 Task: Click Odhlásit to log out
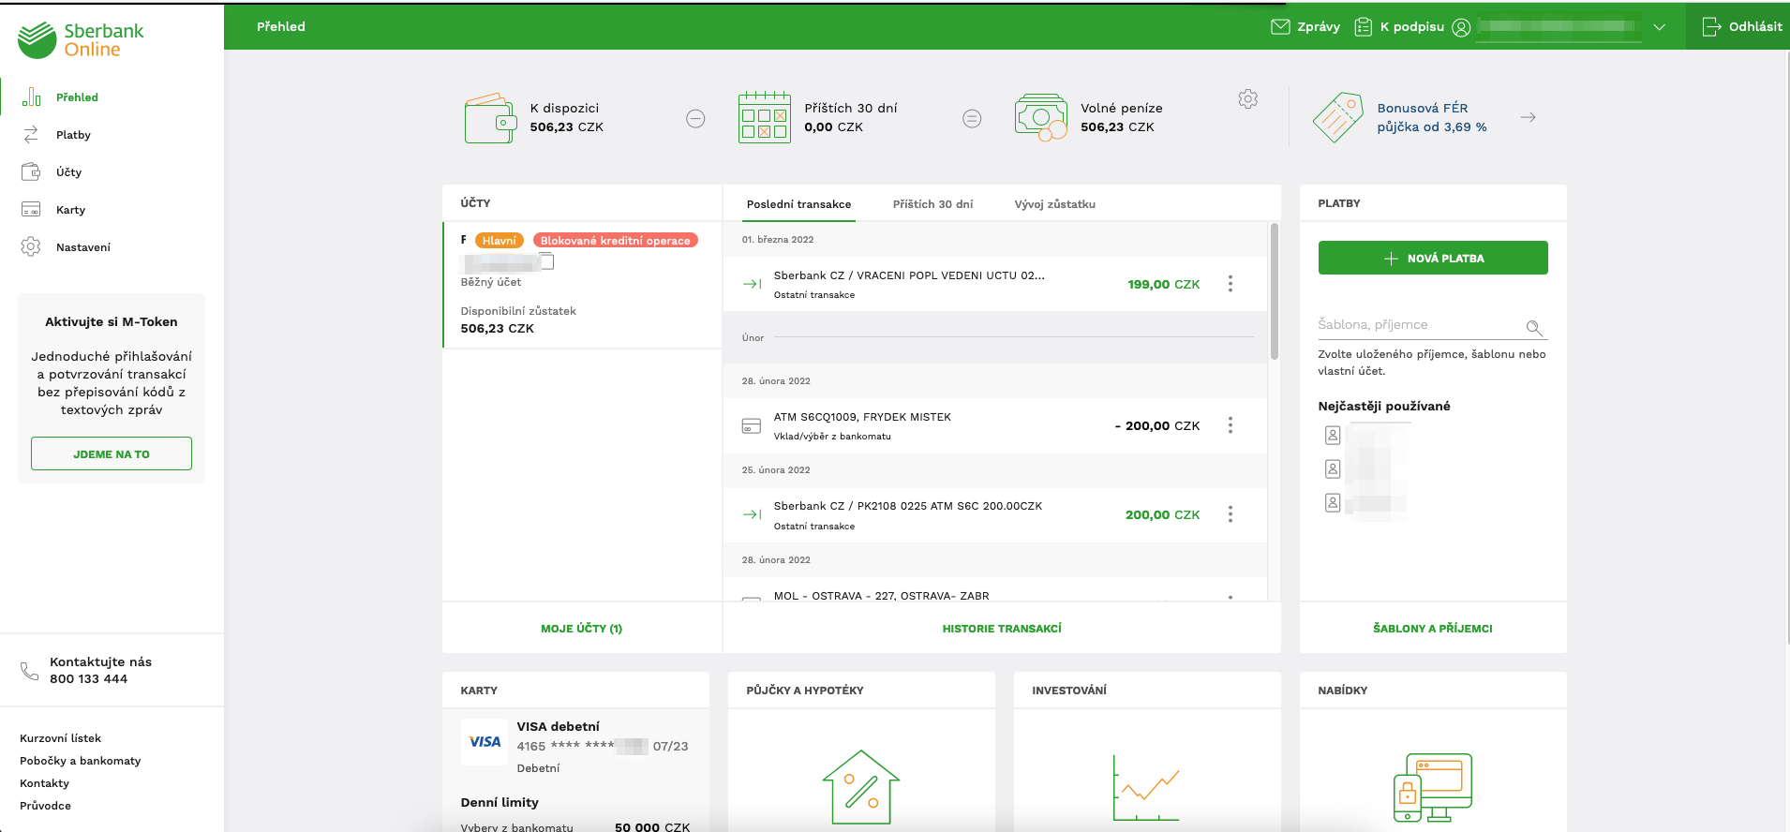[x=1742, y=26]
